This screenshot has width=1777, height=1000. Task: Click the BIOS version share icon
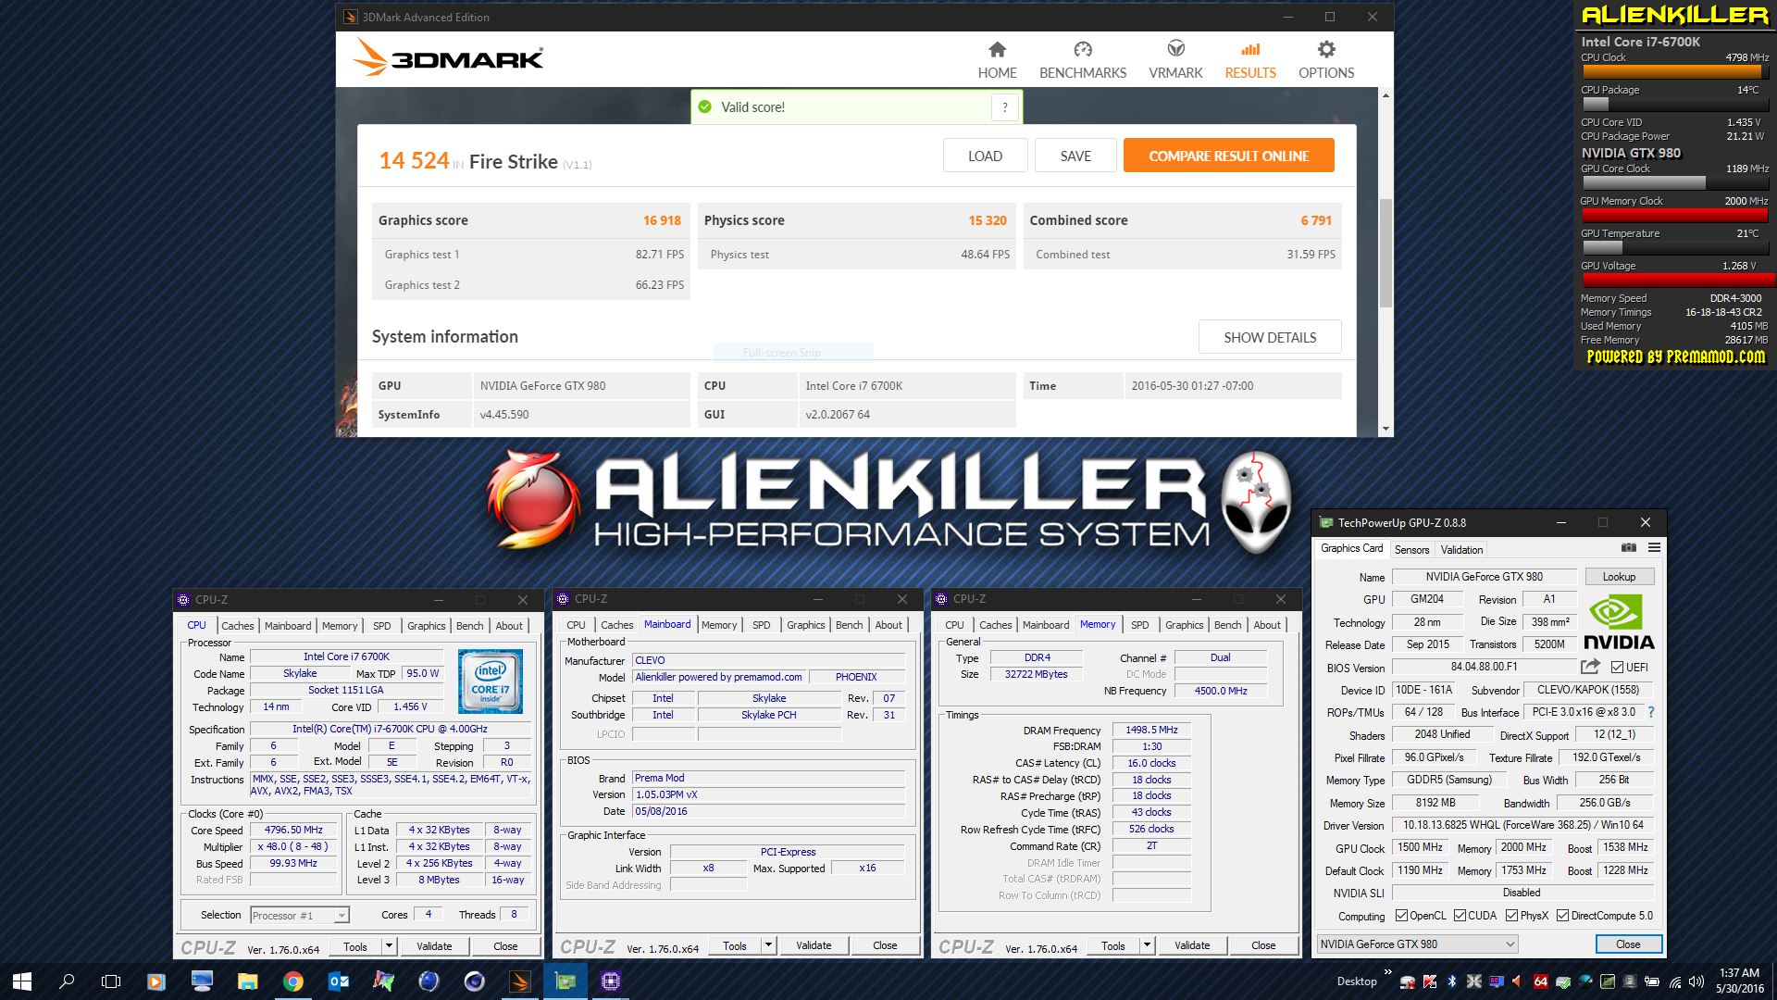(1590, 667)
